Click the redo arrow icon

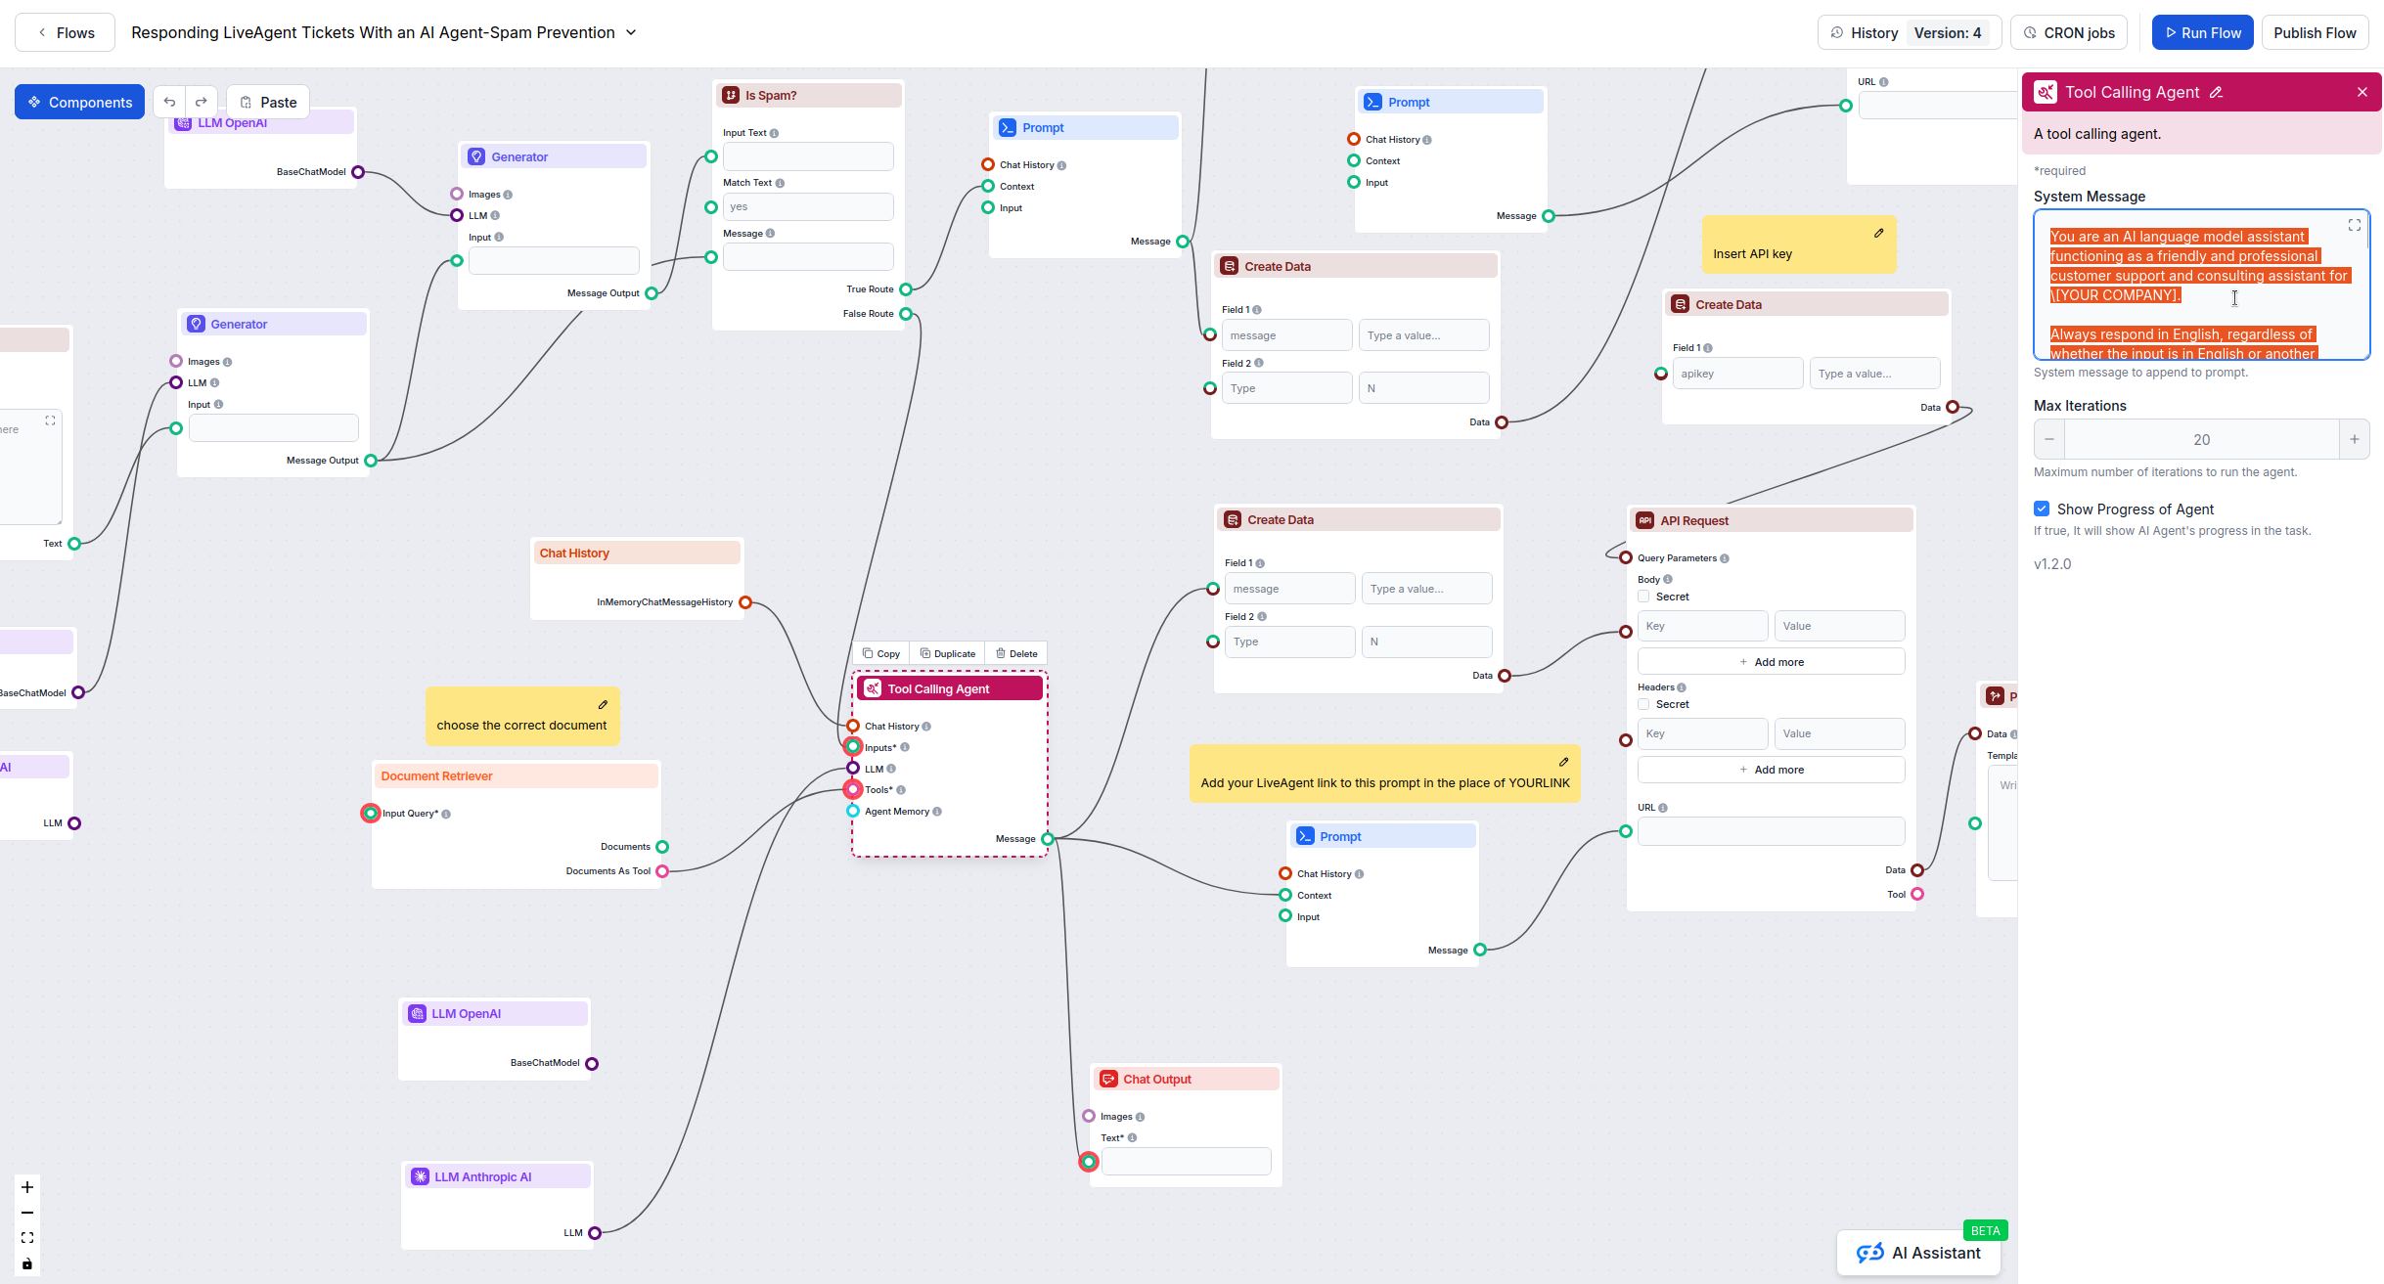[x=202, y=102]
